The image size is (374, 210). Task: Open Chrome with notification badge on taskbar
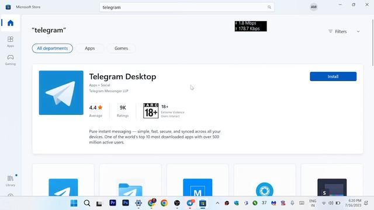pyautogui.click(x=151, y=202)
